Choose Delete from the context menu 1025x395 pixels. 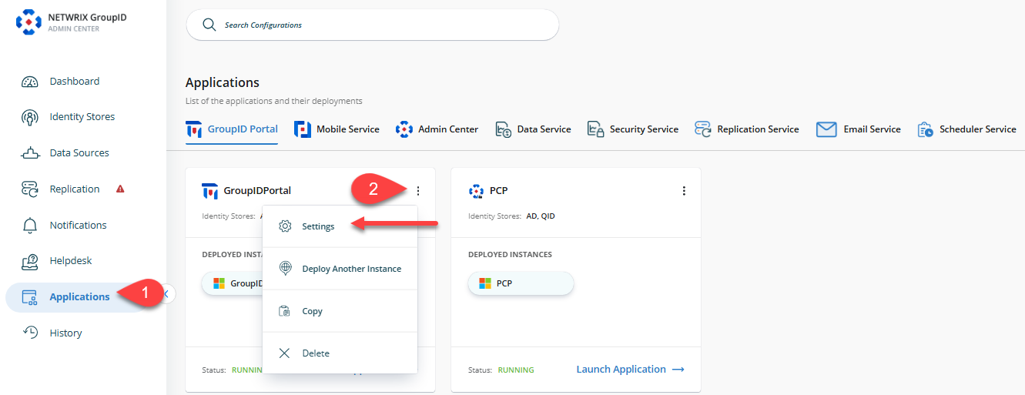[x=340, y=353]
